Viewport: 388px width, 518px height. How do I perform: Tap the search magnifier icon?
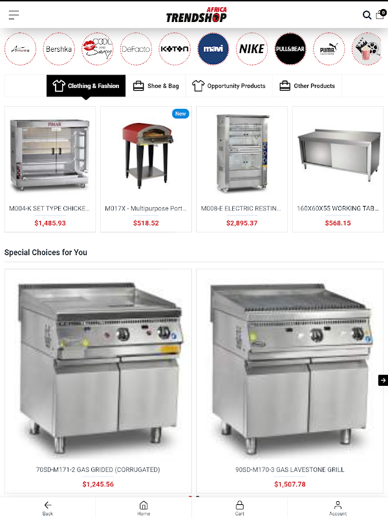pyautogui.click(x=367, y=15)
